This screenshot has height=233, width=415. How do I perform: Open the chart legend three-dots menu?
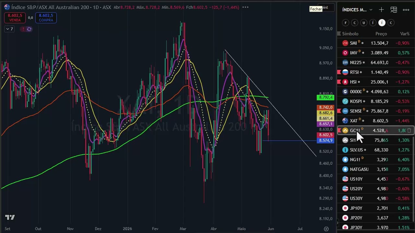[x=245, y=7]
